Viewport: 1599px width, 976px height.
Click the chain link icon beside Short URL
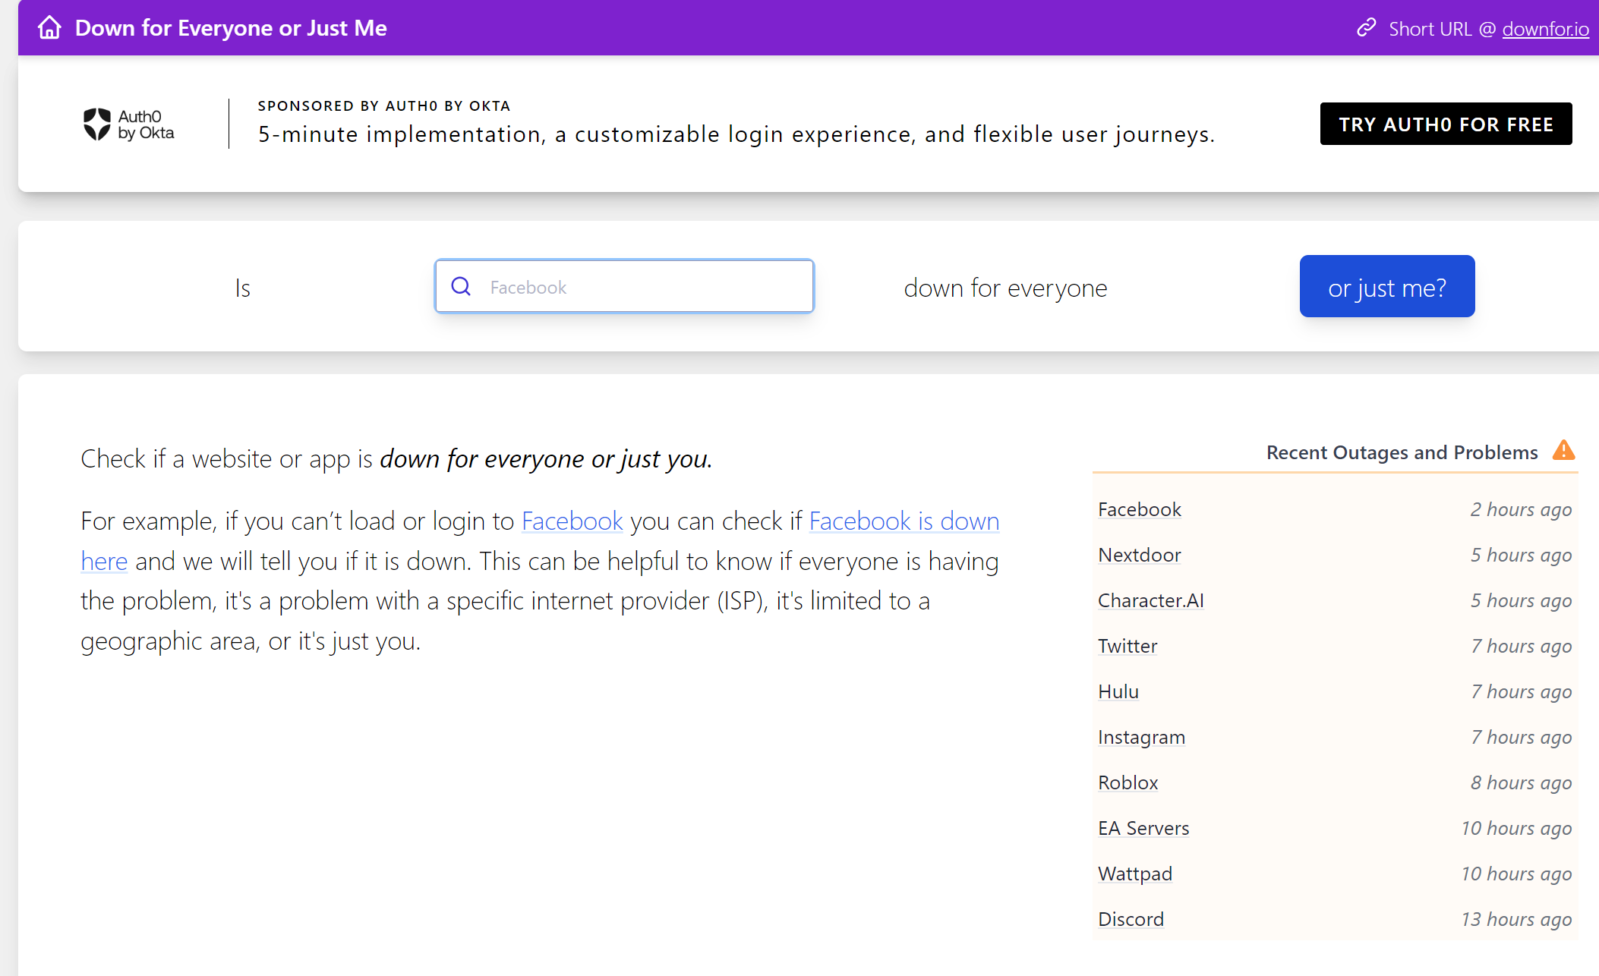coord(1367,28)
